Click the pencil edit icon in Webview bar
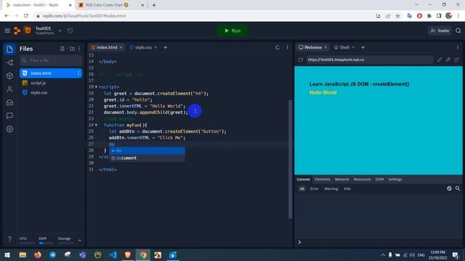The image size is (465, 261). click(440, 59)
